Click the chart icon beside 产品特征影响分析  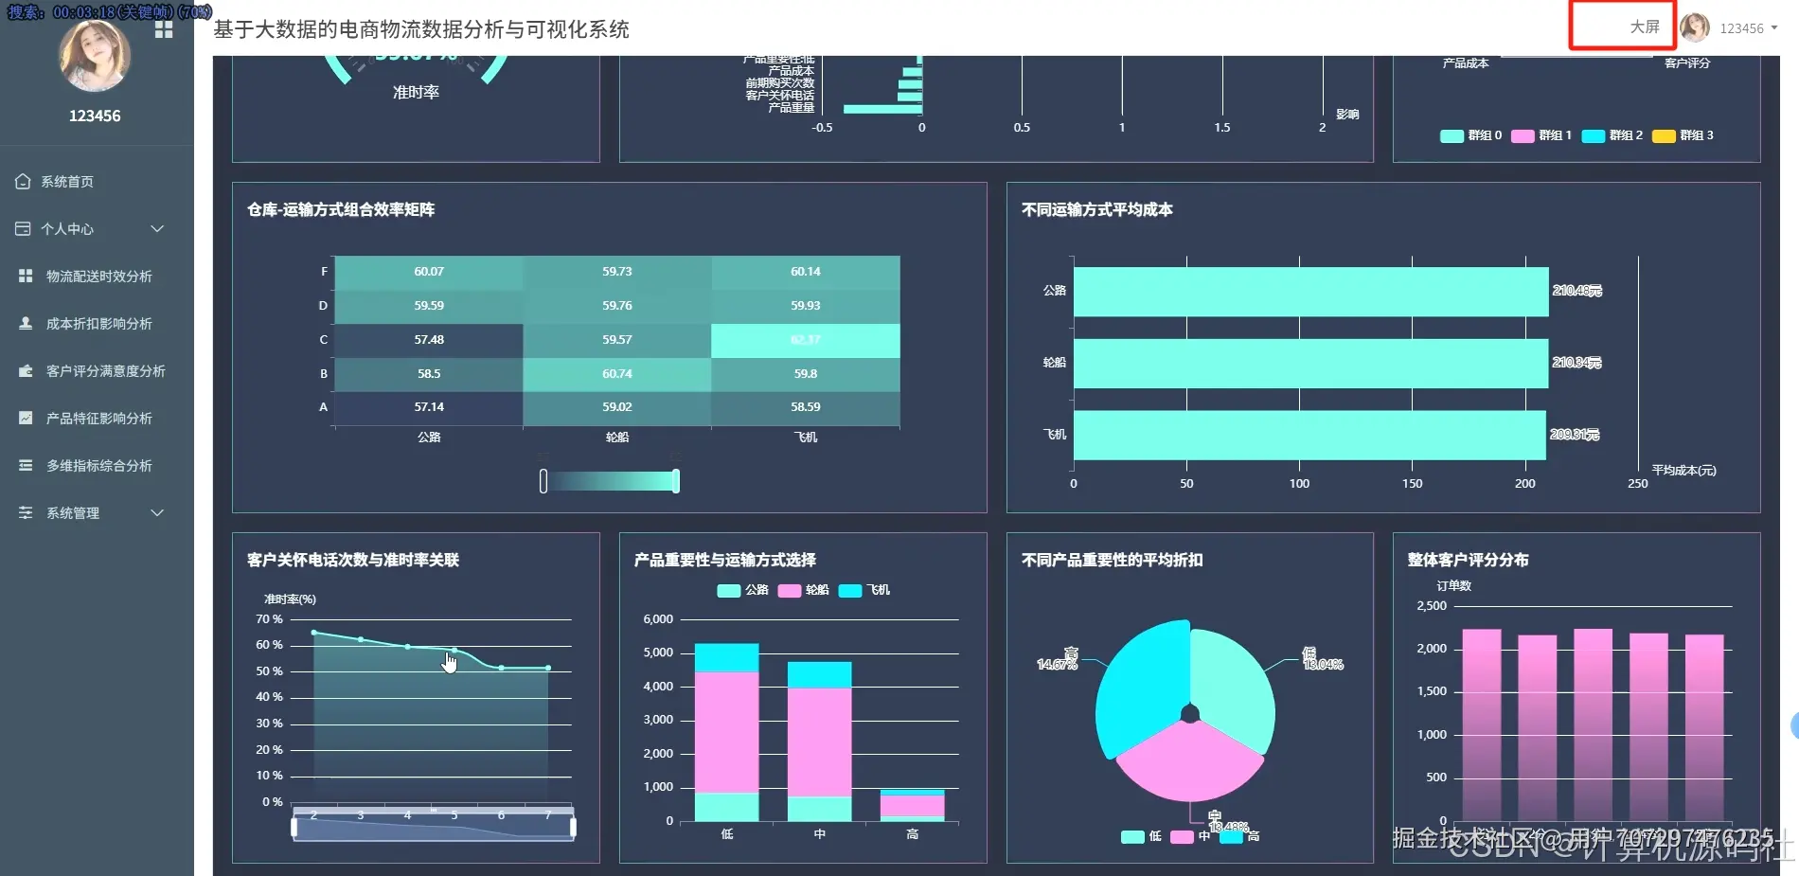pos(26,418)
